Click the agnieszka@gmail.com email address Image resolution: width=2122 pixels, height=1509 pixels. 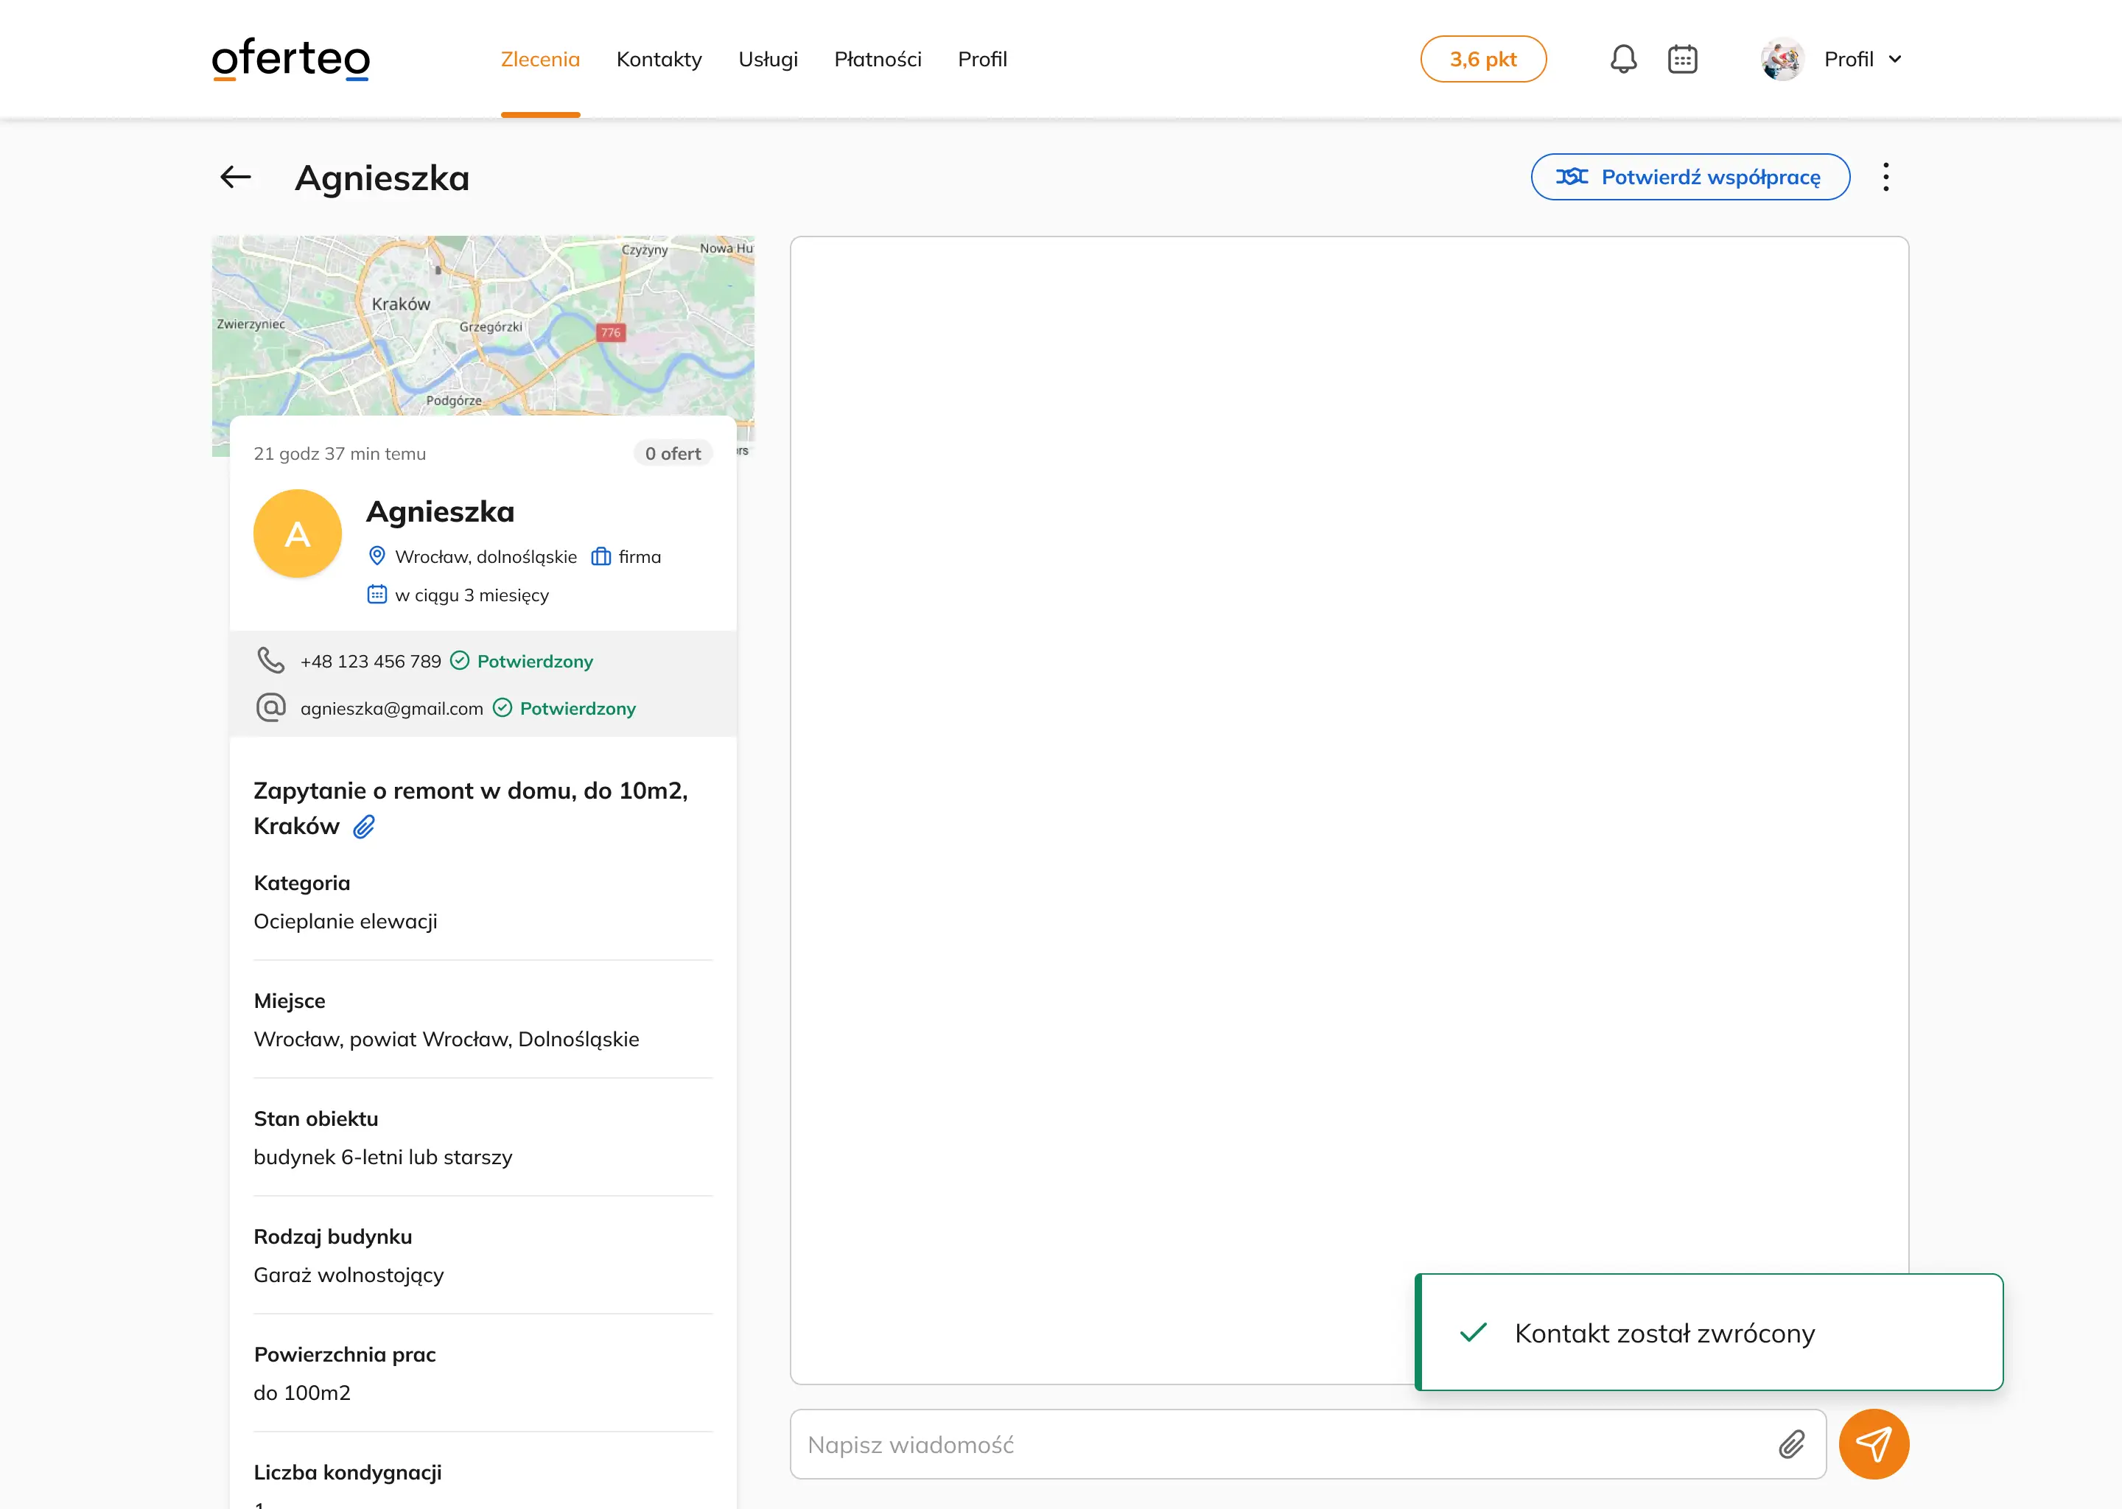coord(391,709)
